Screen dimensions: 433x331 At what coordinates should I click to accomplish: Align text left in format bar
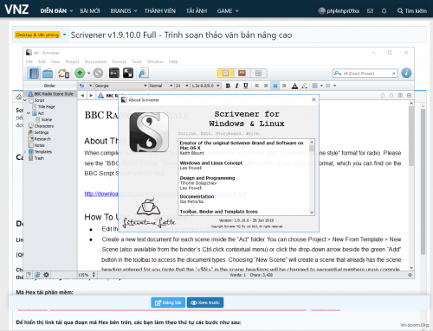tap(257, 86)
